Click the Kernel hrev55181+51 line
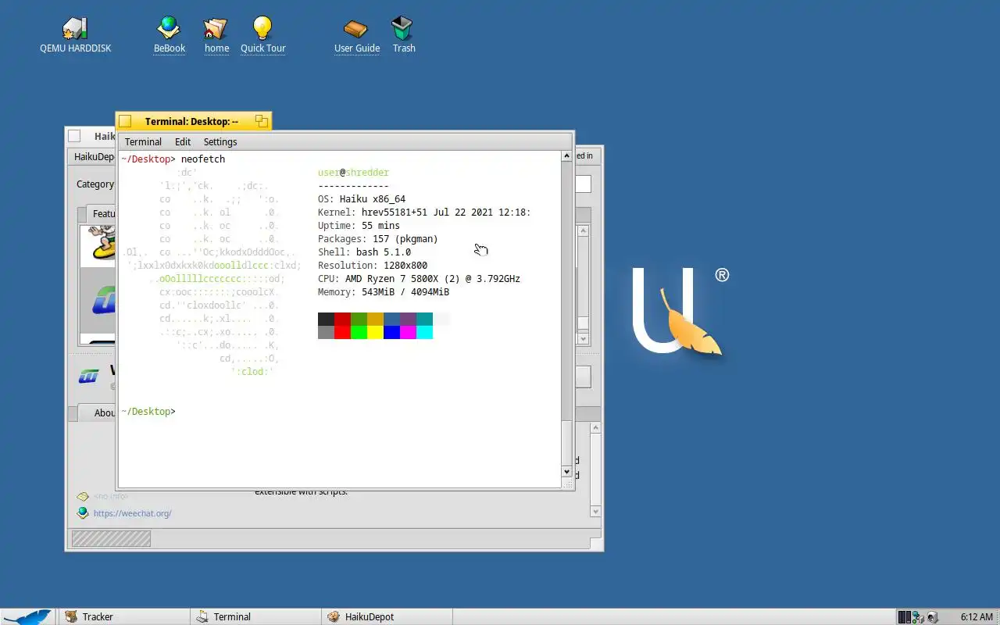Screen dimensions: 1000x625 coord(424,212)
